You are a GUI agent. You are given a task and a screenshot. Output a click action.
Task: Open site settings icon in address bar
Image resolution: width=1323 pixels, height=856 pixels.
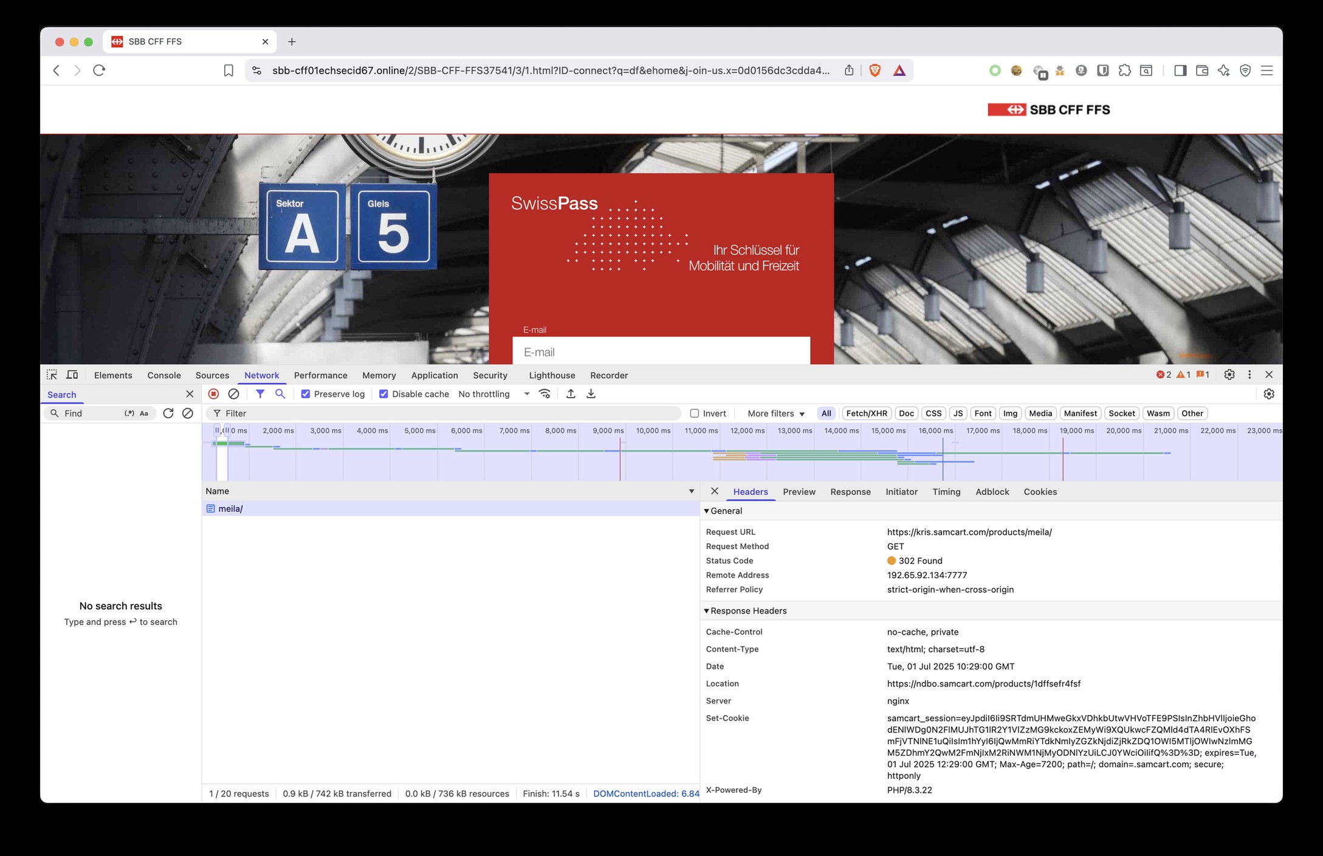tap(256, 71)
